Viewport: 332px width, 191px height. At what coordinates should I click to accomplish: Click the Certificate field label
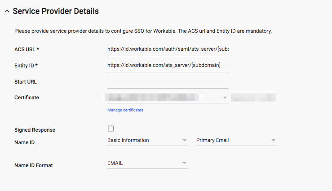click(x=27, y=98)
